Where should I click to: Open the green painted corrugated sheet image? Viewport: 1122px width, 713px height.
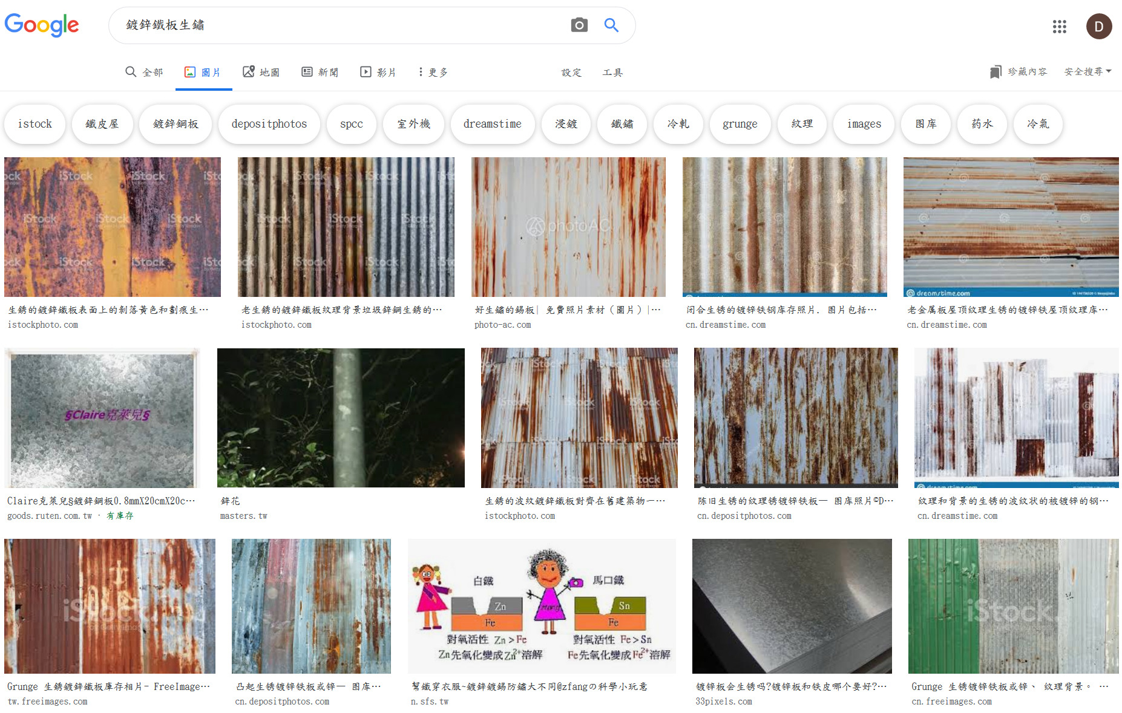point(1014,606)
